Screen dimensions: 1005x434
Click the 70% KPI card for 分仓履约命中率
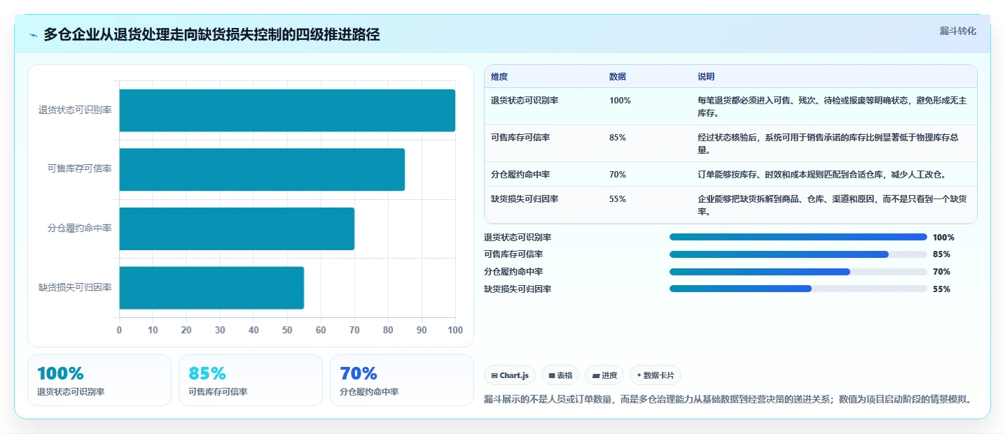pos(402,380)
